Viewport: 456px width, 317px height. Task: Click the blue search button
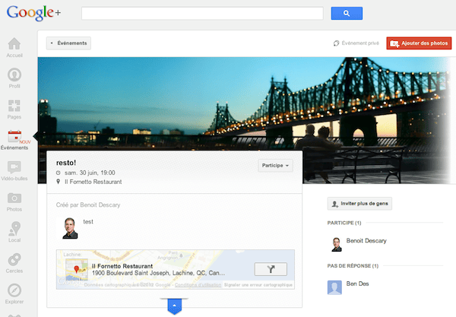click(x=347, y=13)
